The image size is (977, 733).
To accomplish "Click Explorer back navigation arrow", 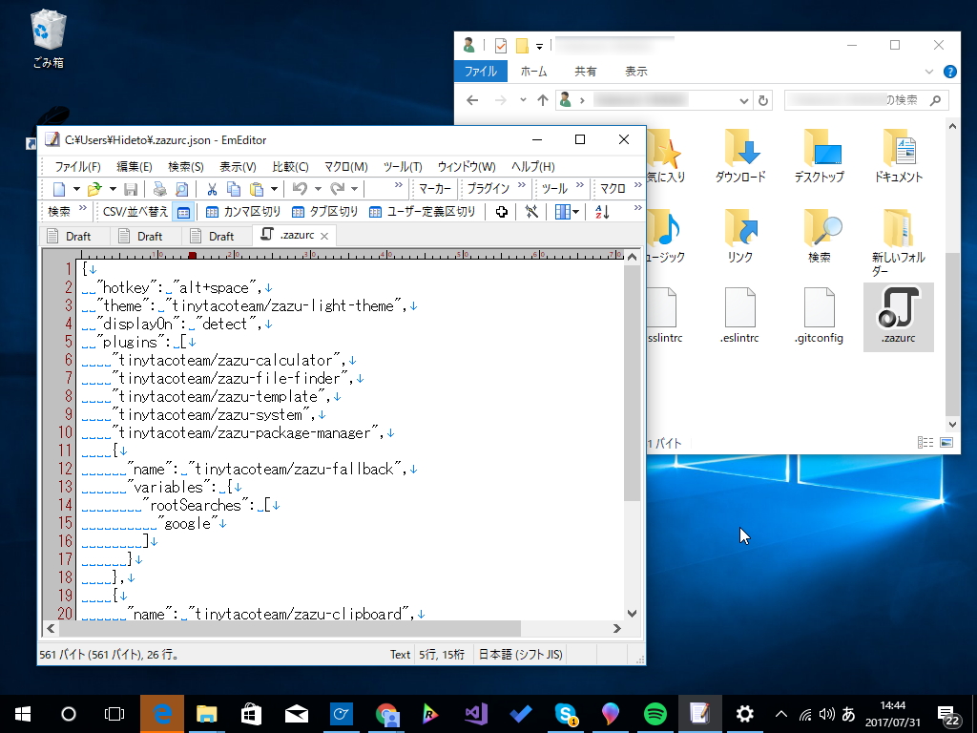I will (x=472, y=100).
